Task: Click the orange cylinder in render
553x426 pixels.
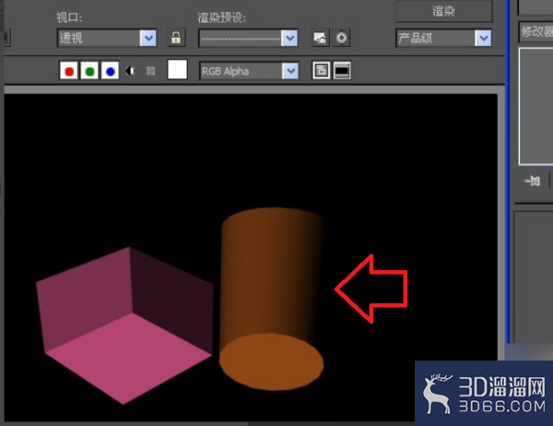Action: 272,299
